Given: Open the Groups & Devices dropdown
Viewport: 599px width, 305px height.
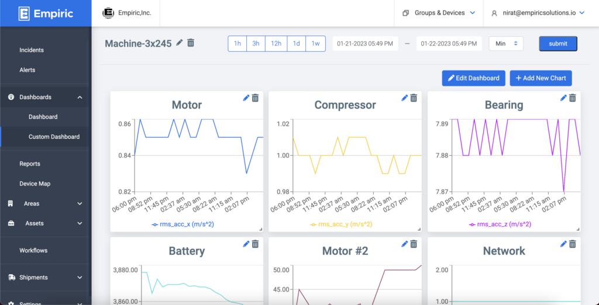Looking at the screenshot, I should (x=439, y=13).
